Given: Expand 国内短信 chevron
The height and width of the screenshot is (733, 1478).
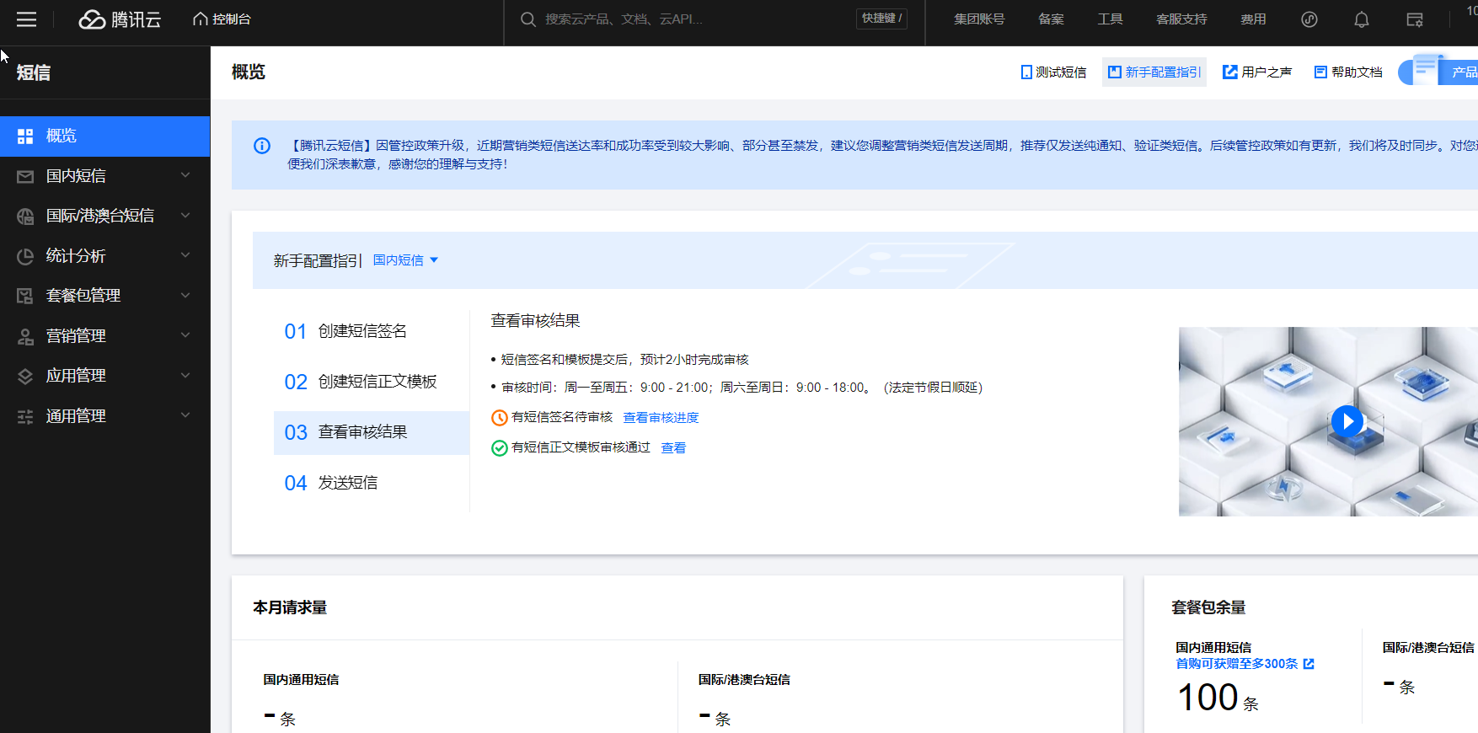Looking at the screenshot, I should pyautogui.click(x=185, y=175).
